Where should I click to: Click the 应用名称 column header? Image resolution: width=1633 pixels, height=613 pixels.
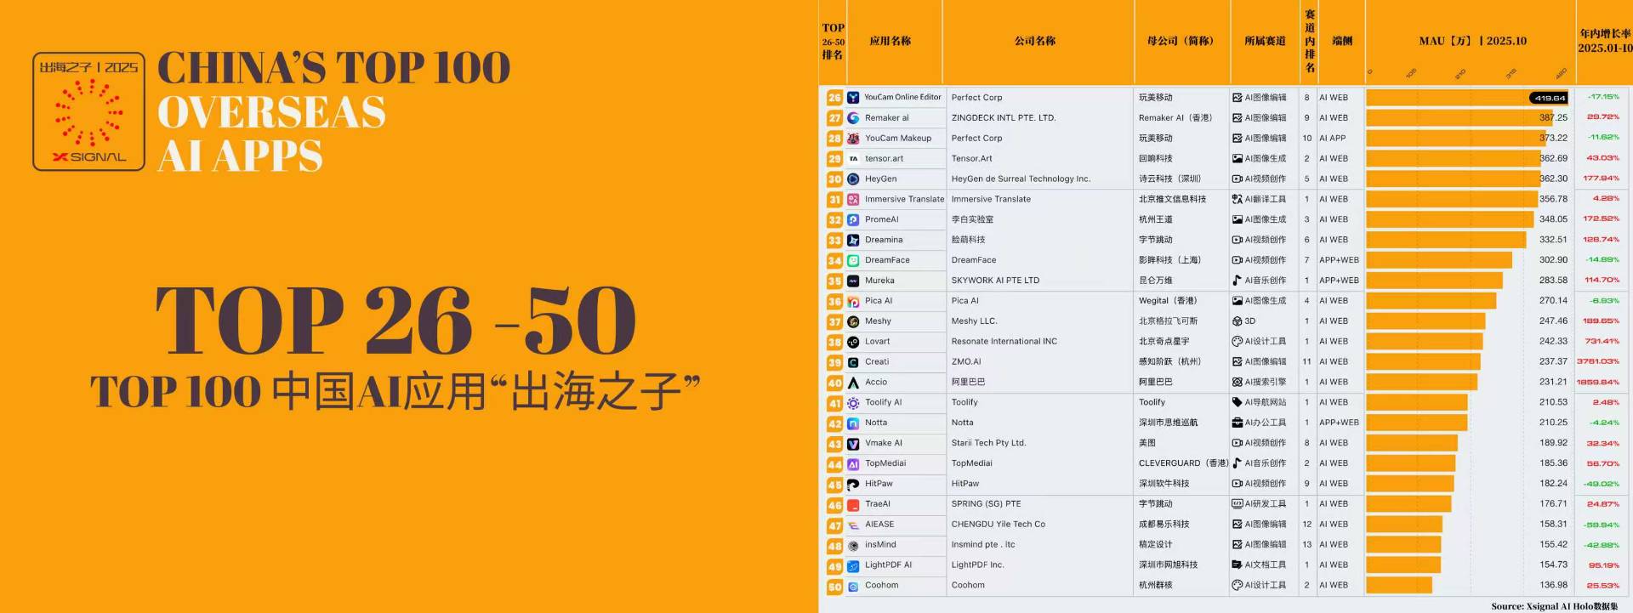click(890, 41)
